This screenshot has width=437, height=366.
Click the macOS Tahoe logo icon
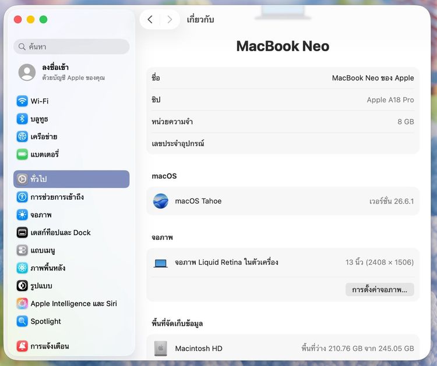pos(161,201)
